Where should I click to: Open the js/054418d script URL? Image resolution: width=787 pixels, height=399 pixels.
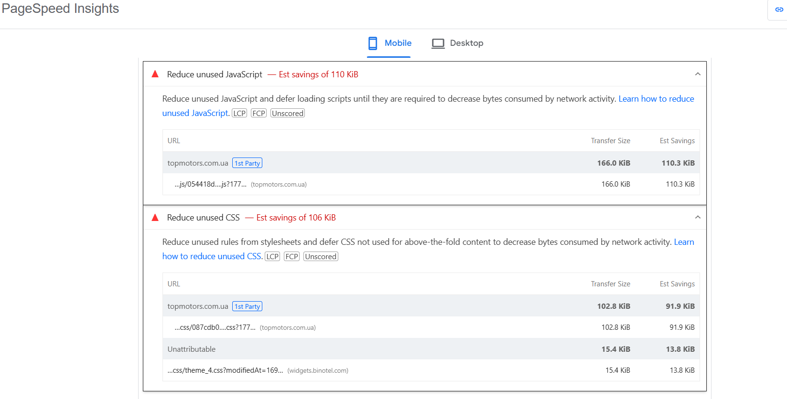pos(211,184)
